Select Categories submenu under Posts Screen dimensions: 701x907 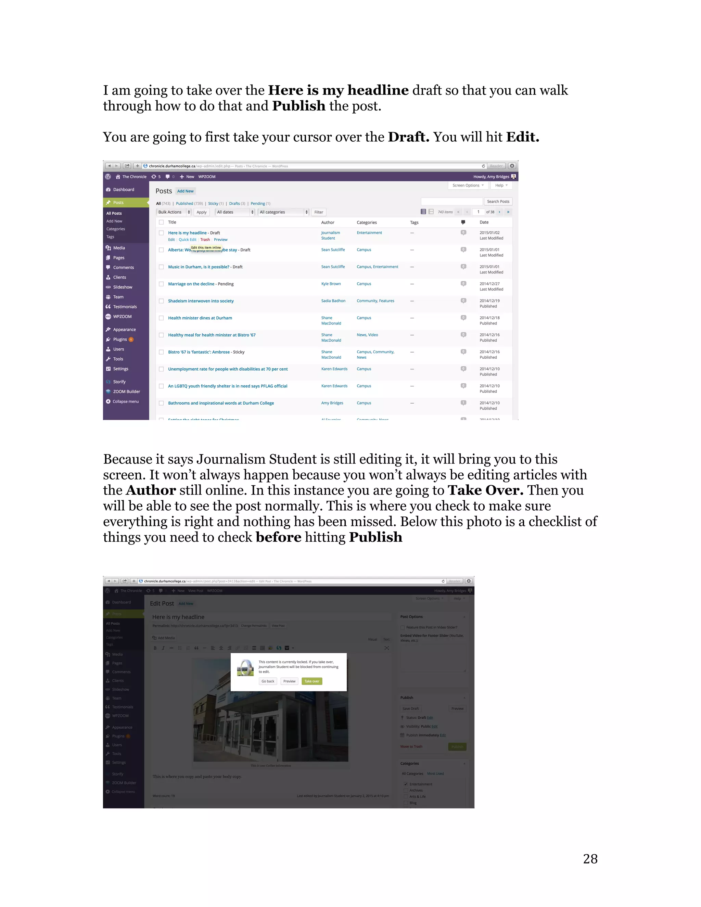click(x=115, y=229)
